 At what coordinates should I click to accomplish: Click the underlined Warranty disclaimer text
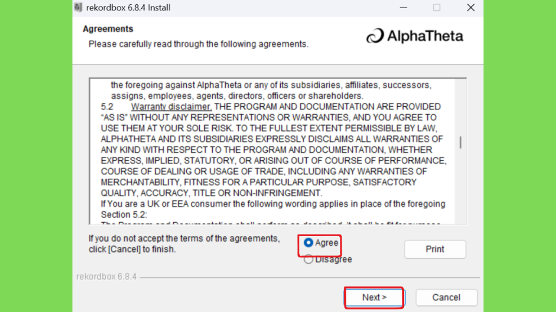[171, 107]
